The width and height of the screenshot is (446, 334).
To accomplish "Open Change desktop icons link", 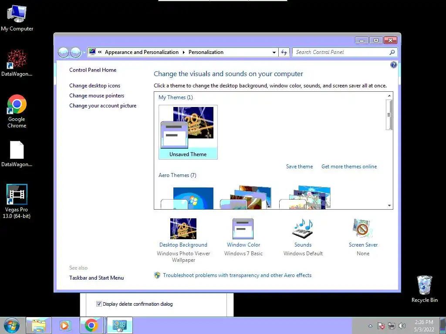I will click(x=95, y=86).
